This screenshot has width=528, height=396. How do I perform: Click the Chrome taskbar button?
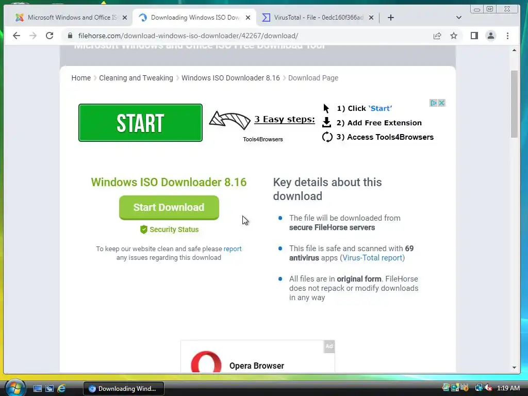tap(124, 389)
